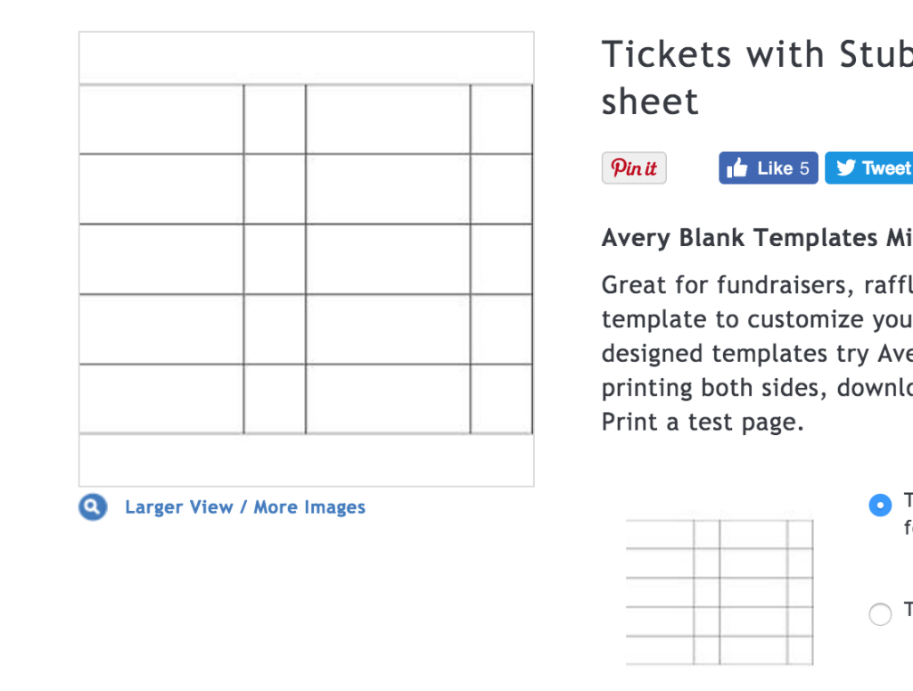Image resolution: width=913 pixels, height=691 pixels.
Task: Click the large ticket template preview image
Action: [x=307, y=259]
